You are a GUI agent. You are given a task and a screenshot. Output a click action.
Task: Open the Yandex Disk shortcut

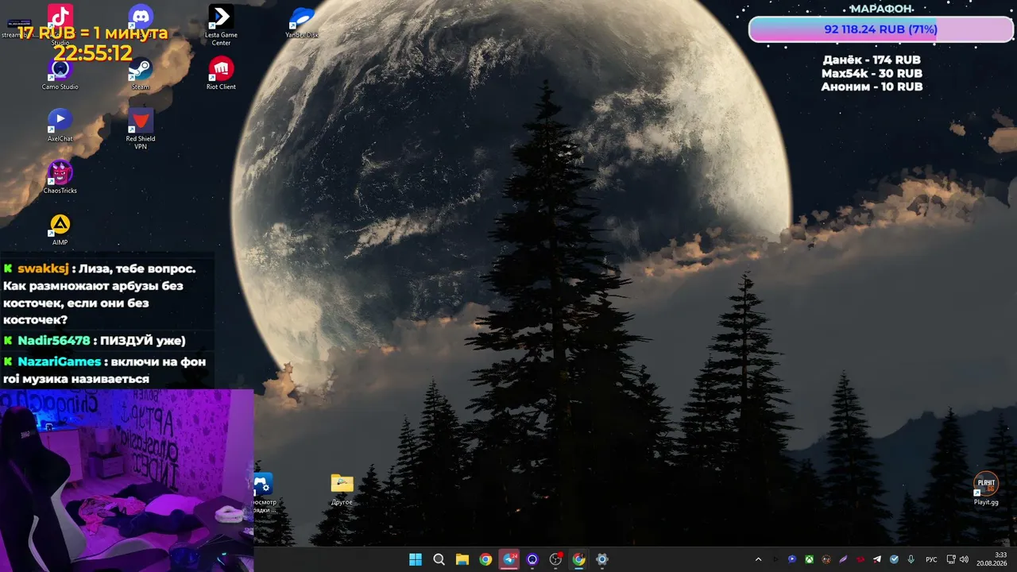[302, 21]
